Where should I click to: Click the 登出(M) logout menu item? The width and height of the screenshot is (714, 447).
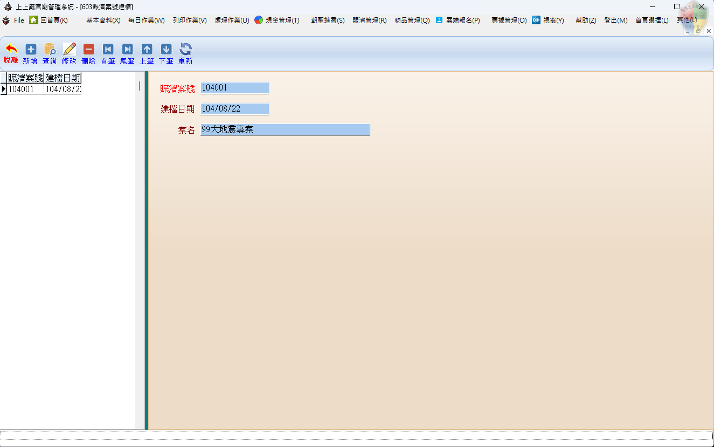coord(615,20)
